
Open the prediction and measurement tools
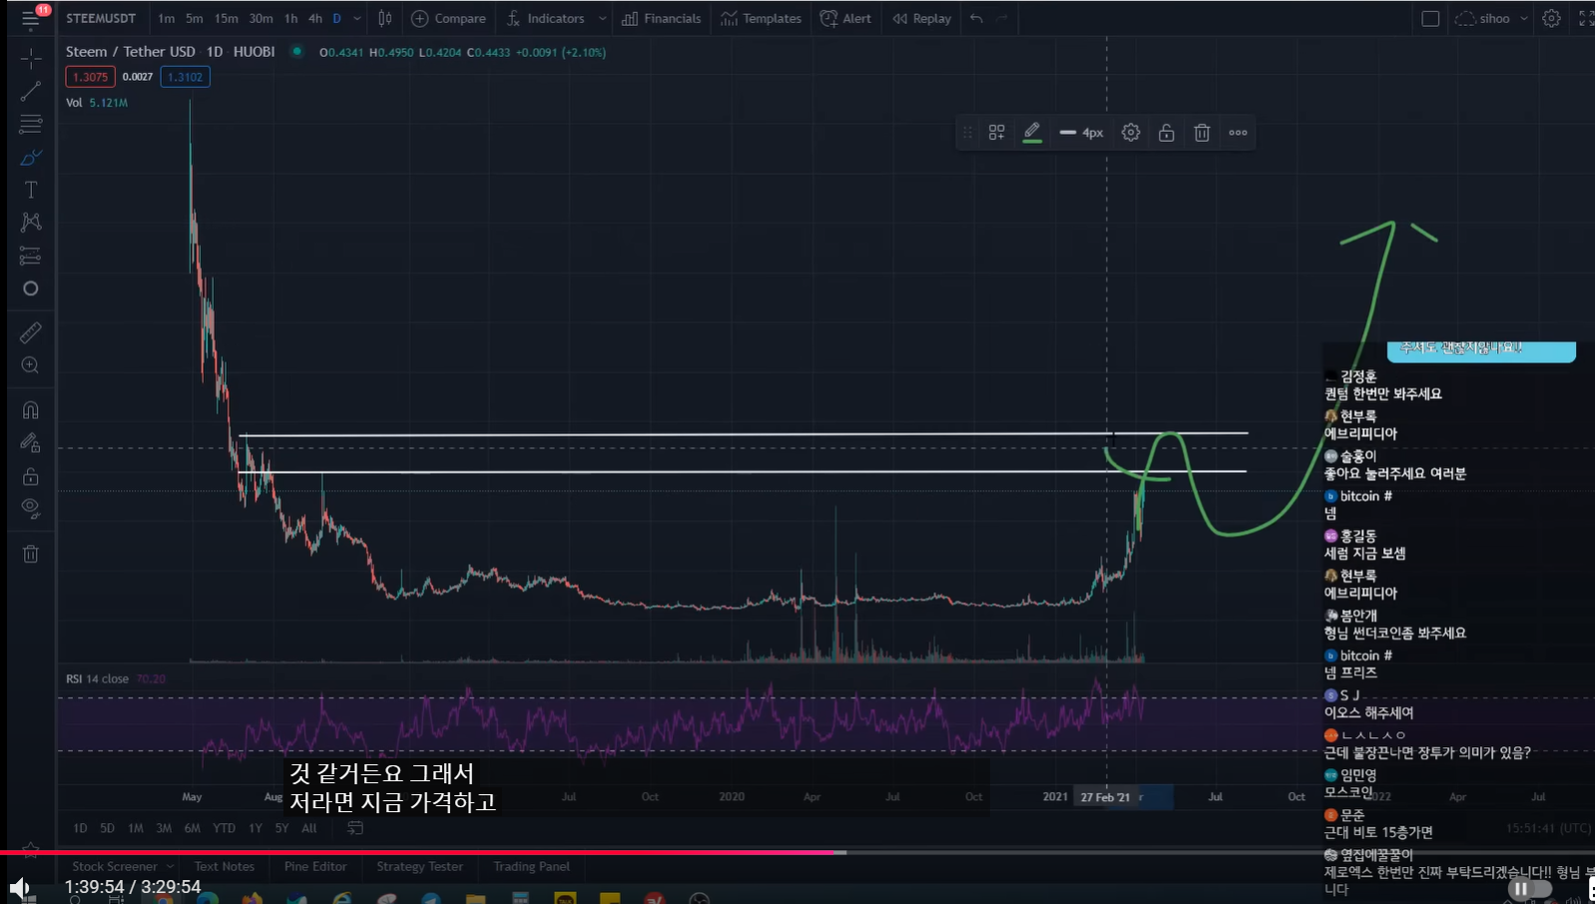(31, 255)
